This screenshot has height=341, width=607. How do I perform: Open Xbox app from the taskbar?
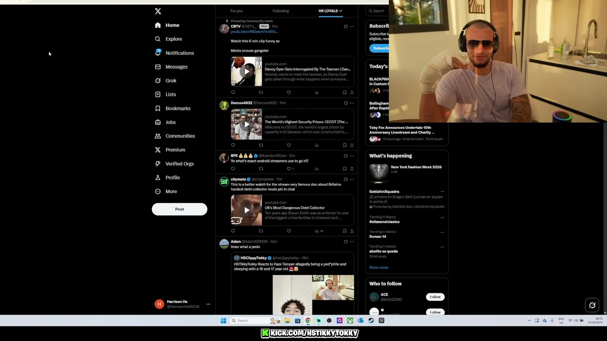(350, 321)
